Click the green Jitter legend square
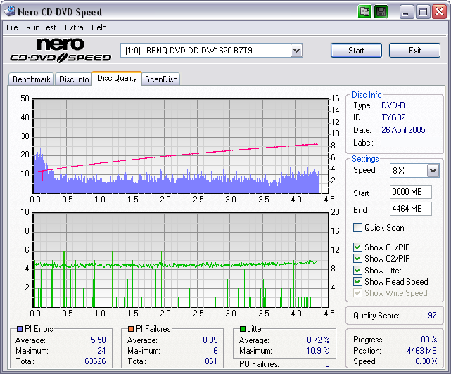 [243, 329]
